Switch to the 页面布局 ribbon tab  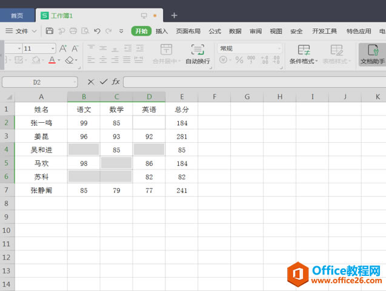(x=188, y=31)
